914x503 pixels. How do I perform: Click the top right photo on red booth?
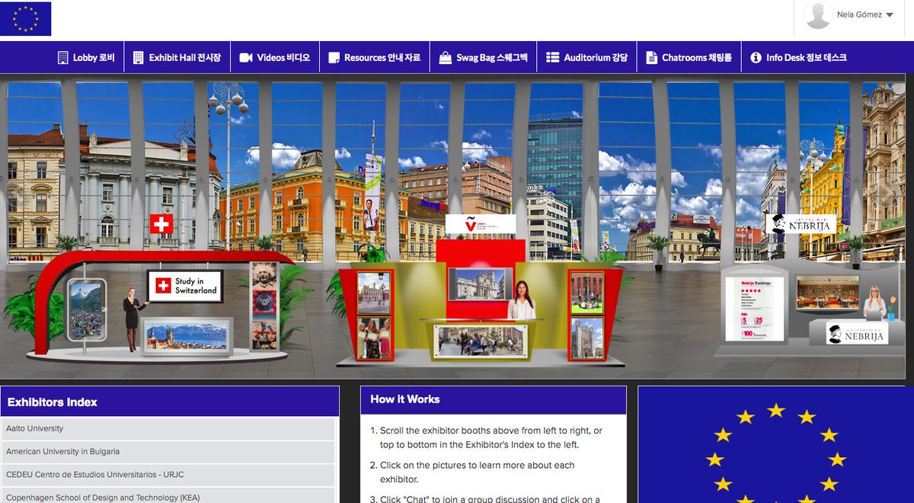tap(586, 292)
